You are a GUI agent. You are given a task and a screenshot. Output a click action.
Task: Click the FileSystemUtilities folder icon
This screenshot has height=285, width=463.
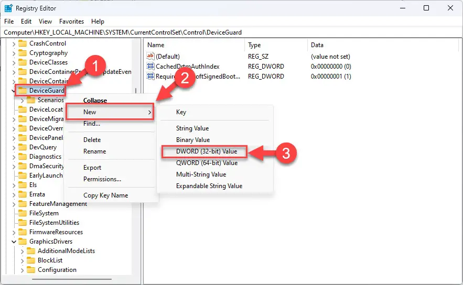tap(23, 223)
